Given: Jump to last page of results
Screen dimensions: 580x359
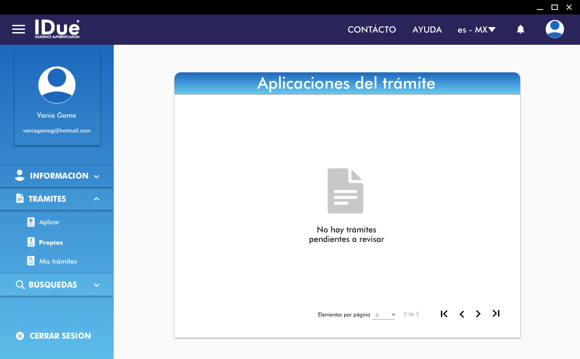Looking at the screenshot, I should pos(496,314).
